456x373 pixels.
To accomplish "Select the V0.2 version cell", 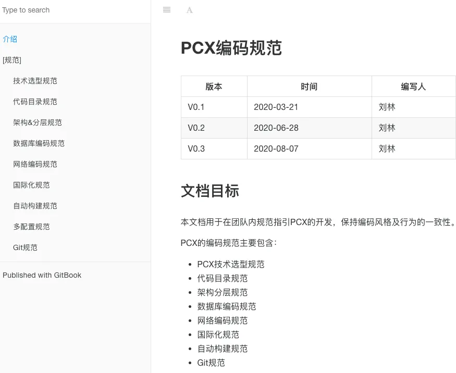I will coord(214,128).
